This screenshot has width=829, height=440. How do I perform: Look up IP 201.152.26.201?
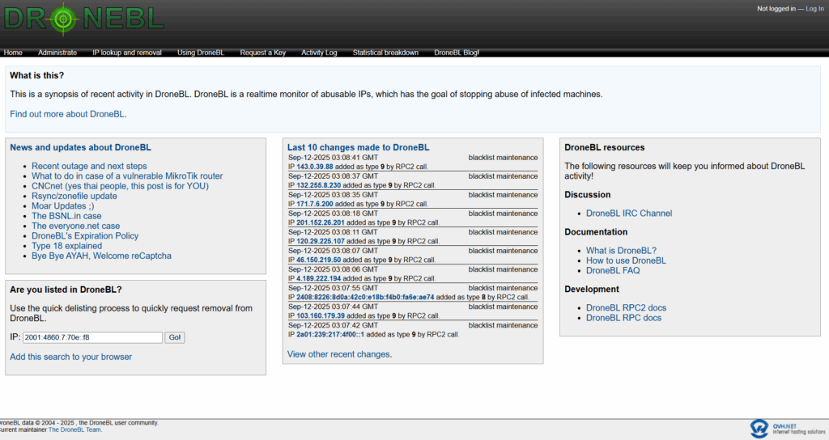320,223
